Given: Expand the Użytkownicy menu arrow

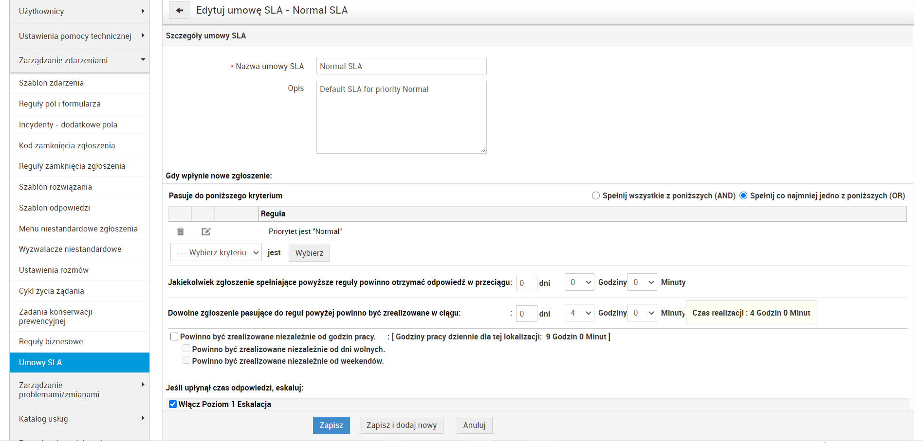Looking at the screenshot, I should [143, 11].
